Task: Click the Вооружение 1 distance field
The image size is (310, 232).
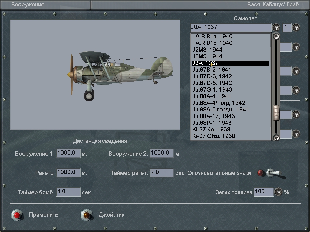Action: tap(68, 153)
